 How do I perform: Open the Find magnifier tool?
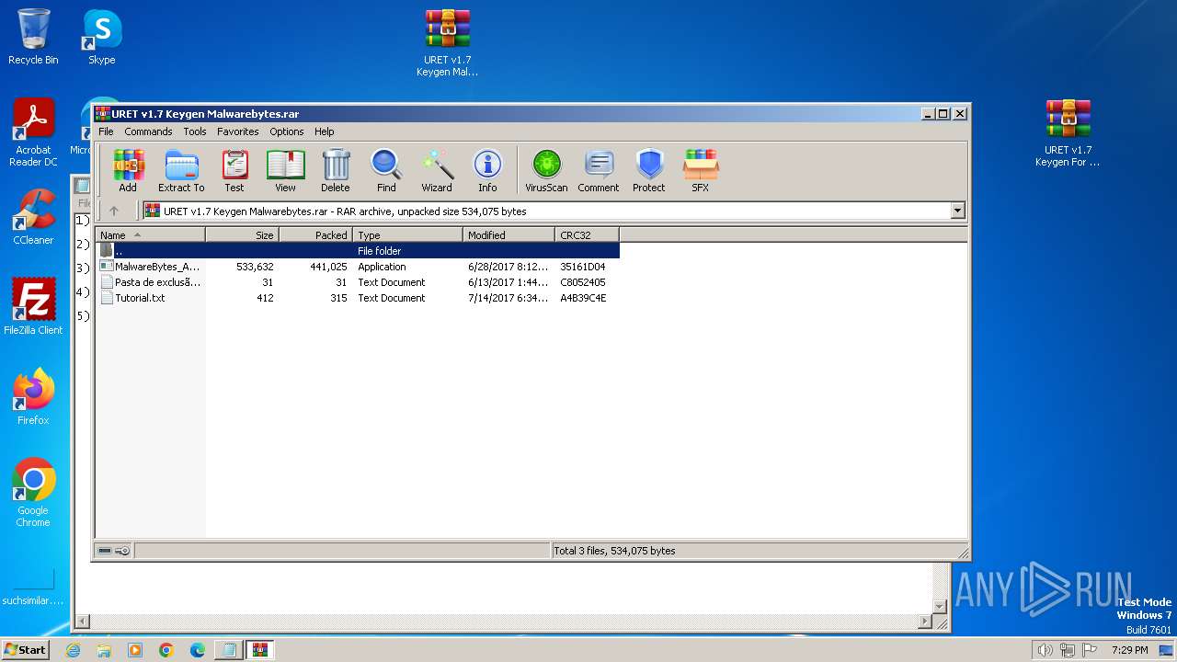386,171
